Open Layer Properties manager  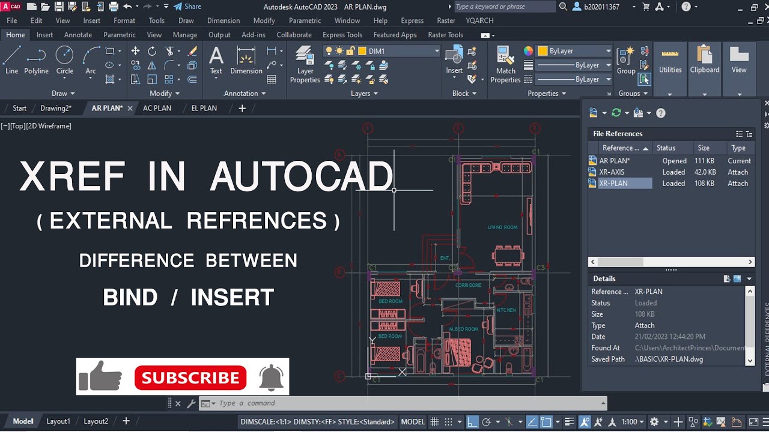305,65
